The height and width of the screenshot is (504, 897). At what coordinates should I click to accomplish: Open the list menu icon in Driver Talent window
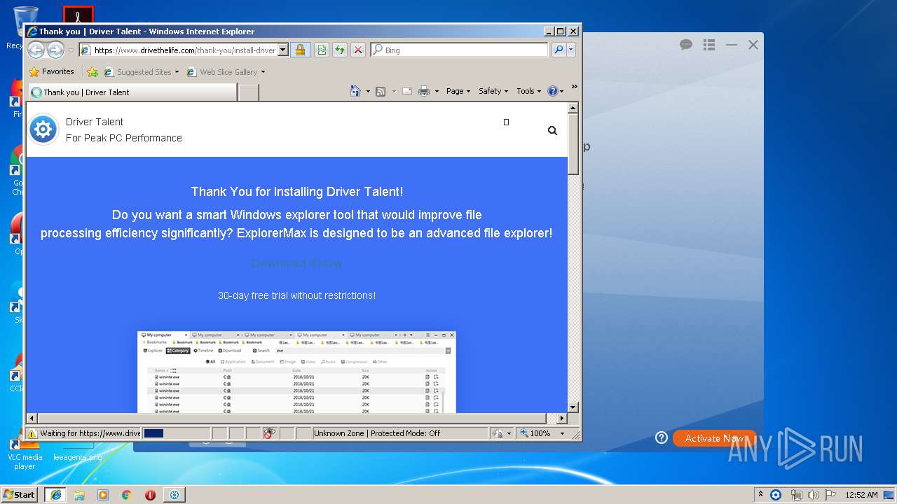[709, 45]
